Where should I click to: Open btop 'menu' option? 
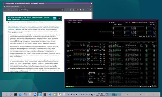click(x=74, y=22)
